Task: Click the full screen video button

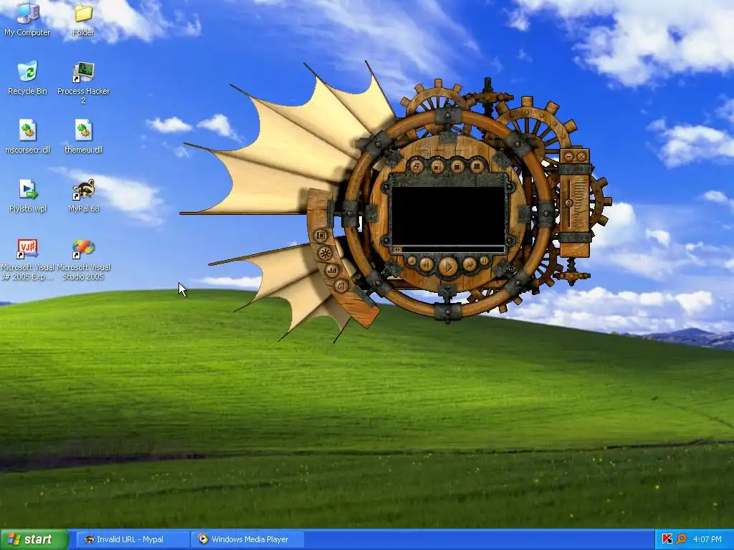Action: [477, 166]
